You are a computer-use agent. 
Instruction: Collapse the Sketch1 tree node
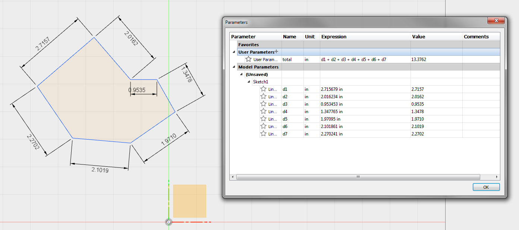click(x=249, y=82)
